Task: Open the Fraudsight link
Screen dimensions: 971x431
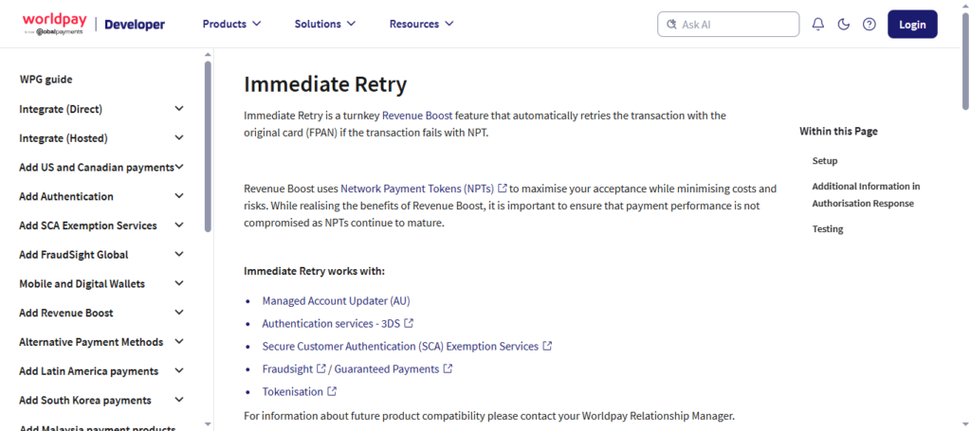Action: pyautogui.click(x=287, y=369)
